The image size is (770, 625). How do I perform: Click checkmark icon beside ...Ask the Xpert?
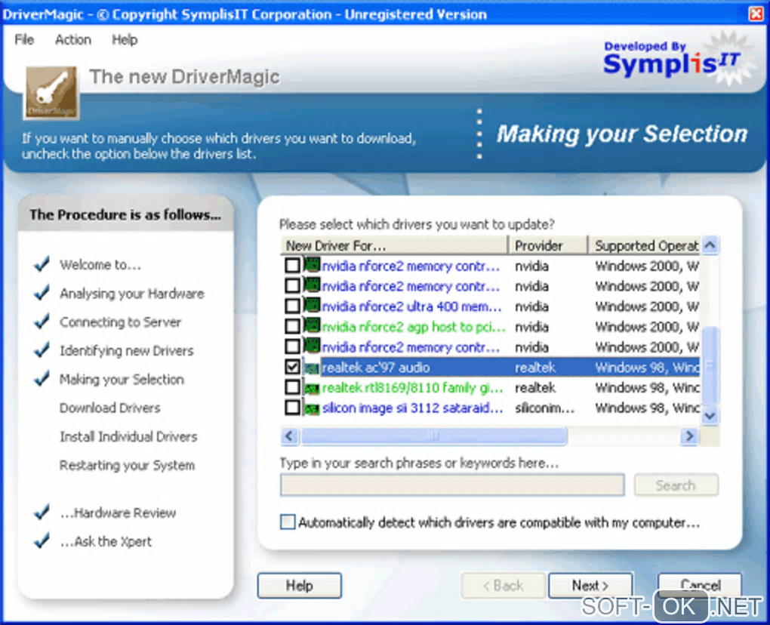point(42,540)
